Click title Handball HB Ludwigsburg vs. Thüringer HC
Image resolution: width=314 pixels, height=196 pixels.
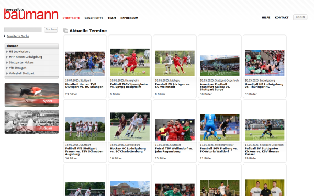click(x=264, y=86)
